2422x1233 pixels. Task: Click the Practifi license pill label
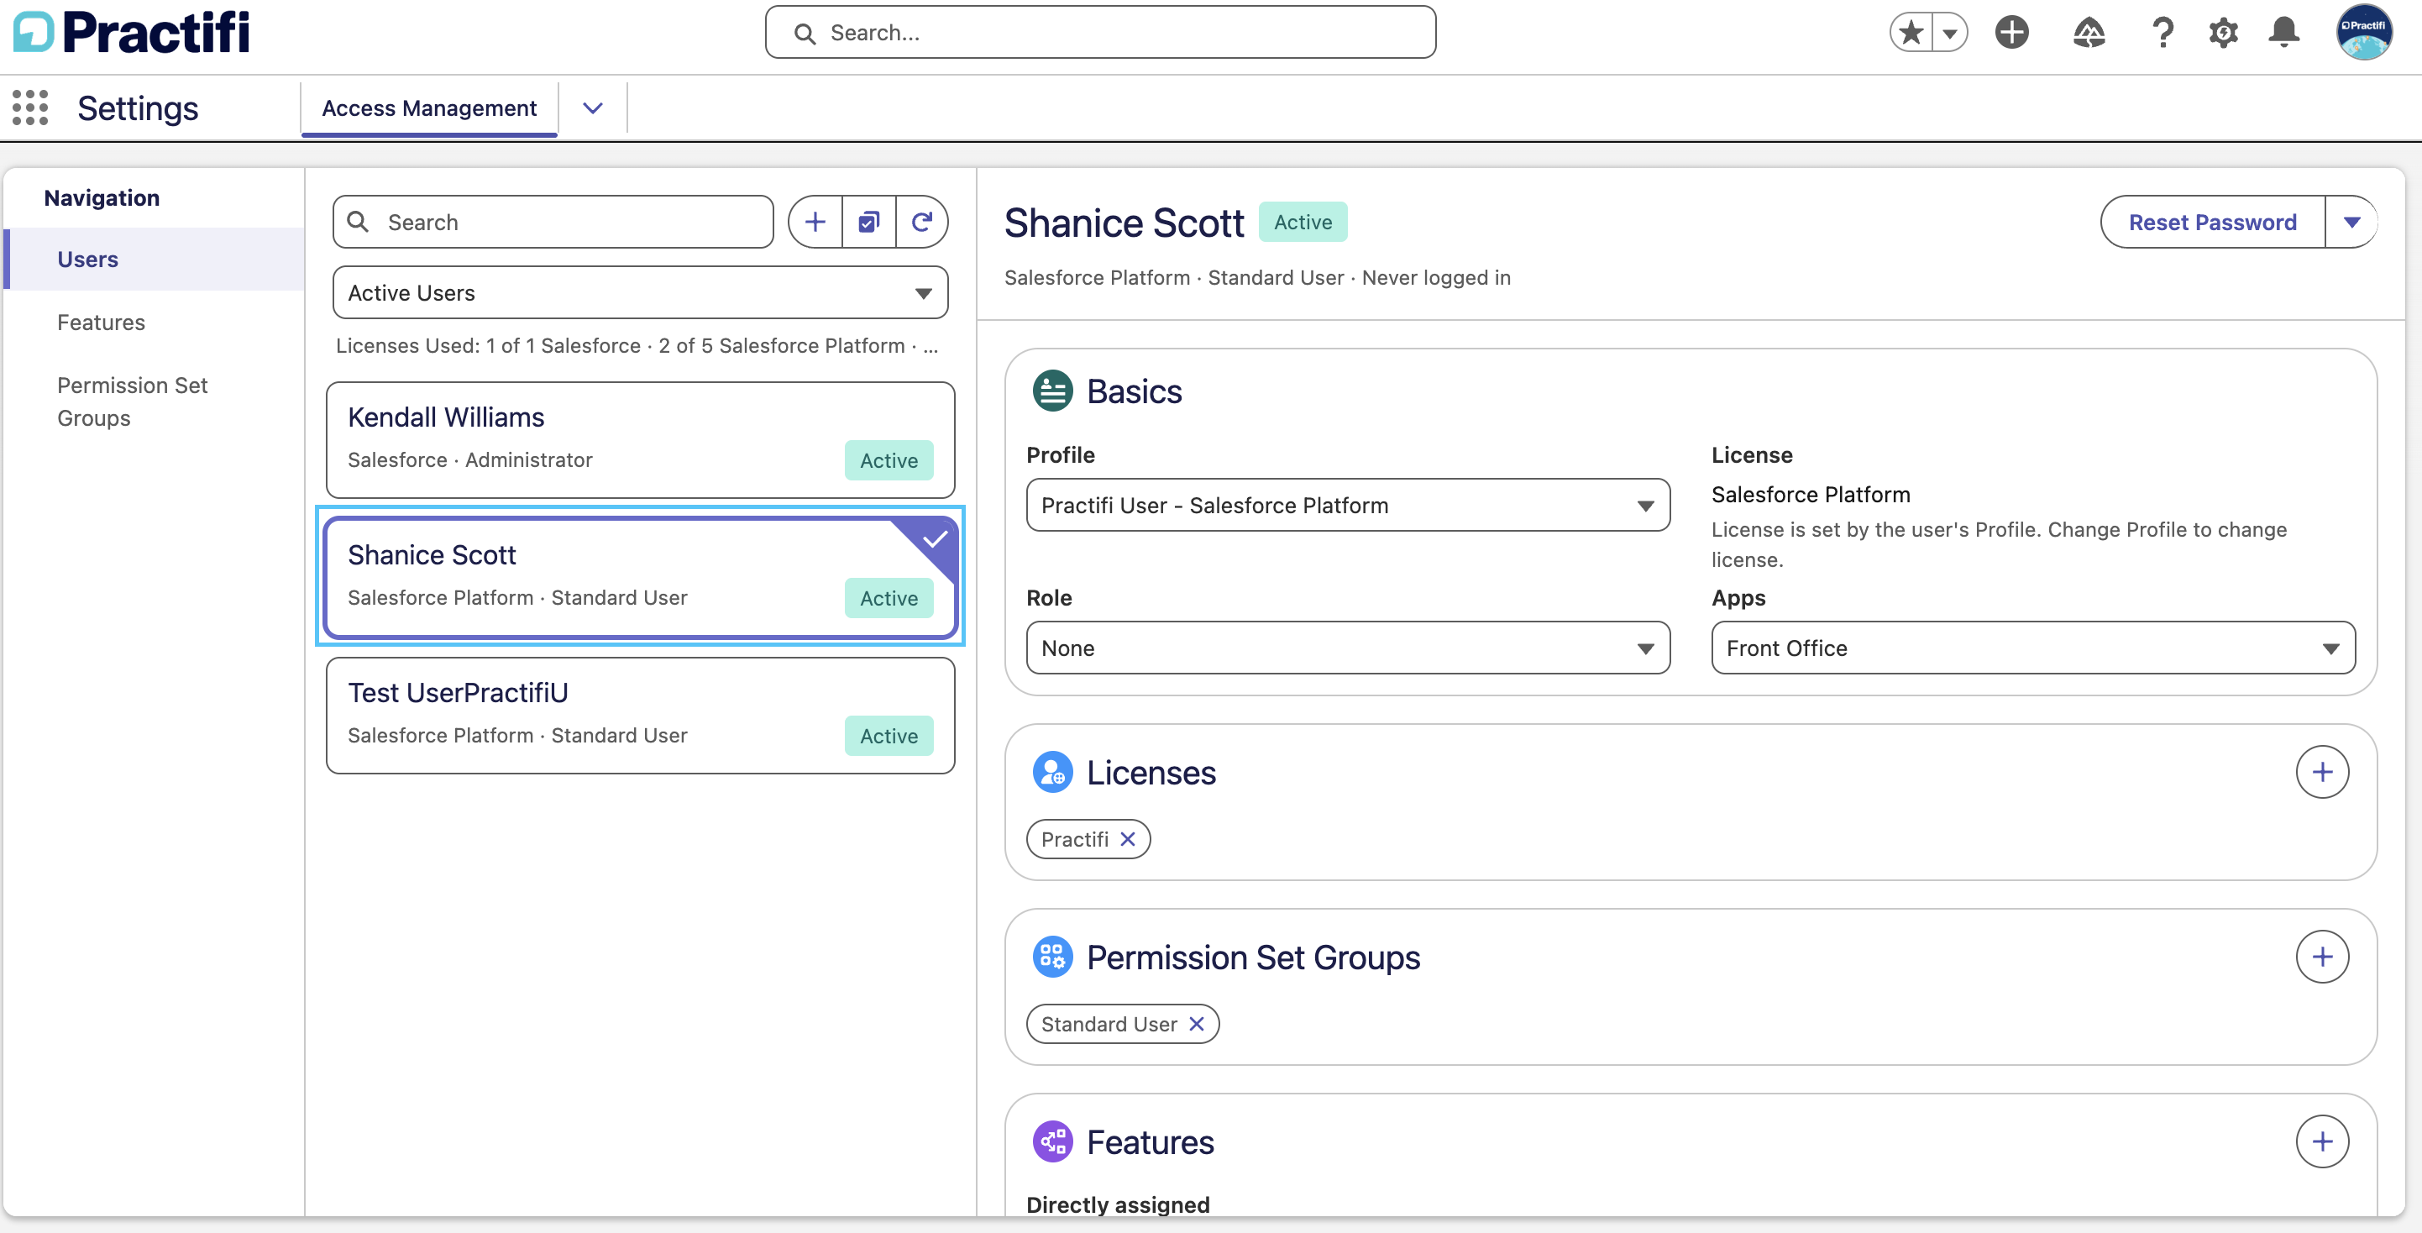1075,839
